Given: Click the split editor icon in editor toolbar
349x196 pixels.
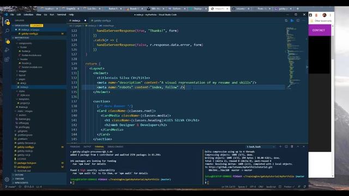Looking at the screenshot, I should pos(298,21).
